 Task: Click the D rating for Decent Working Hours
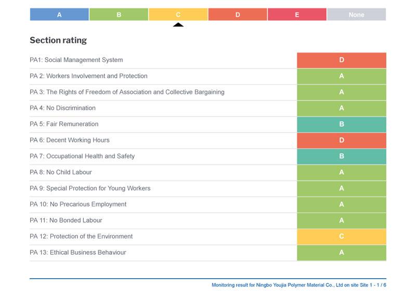pos(342,140)
